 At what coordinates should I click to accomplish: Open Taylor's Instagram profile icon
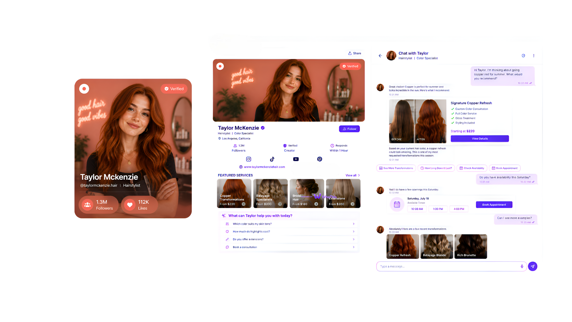249,159
